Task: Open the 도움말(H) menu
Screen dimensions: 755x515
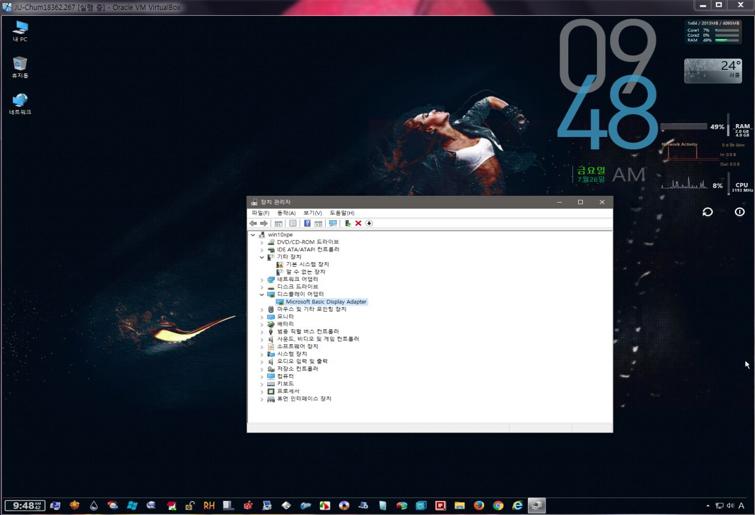Action: (x=342, y=213)
